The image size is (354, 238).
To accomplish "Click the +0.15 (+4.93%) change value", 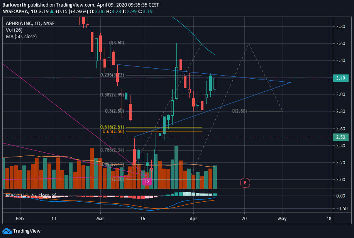I will click(x=71, y=11).
